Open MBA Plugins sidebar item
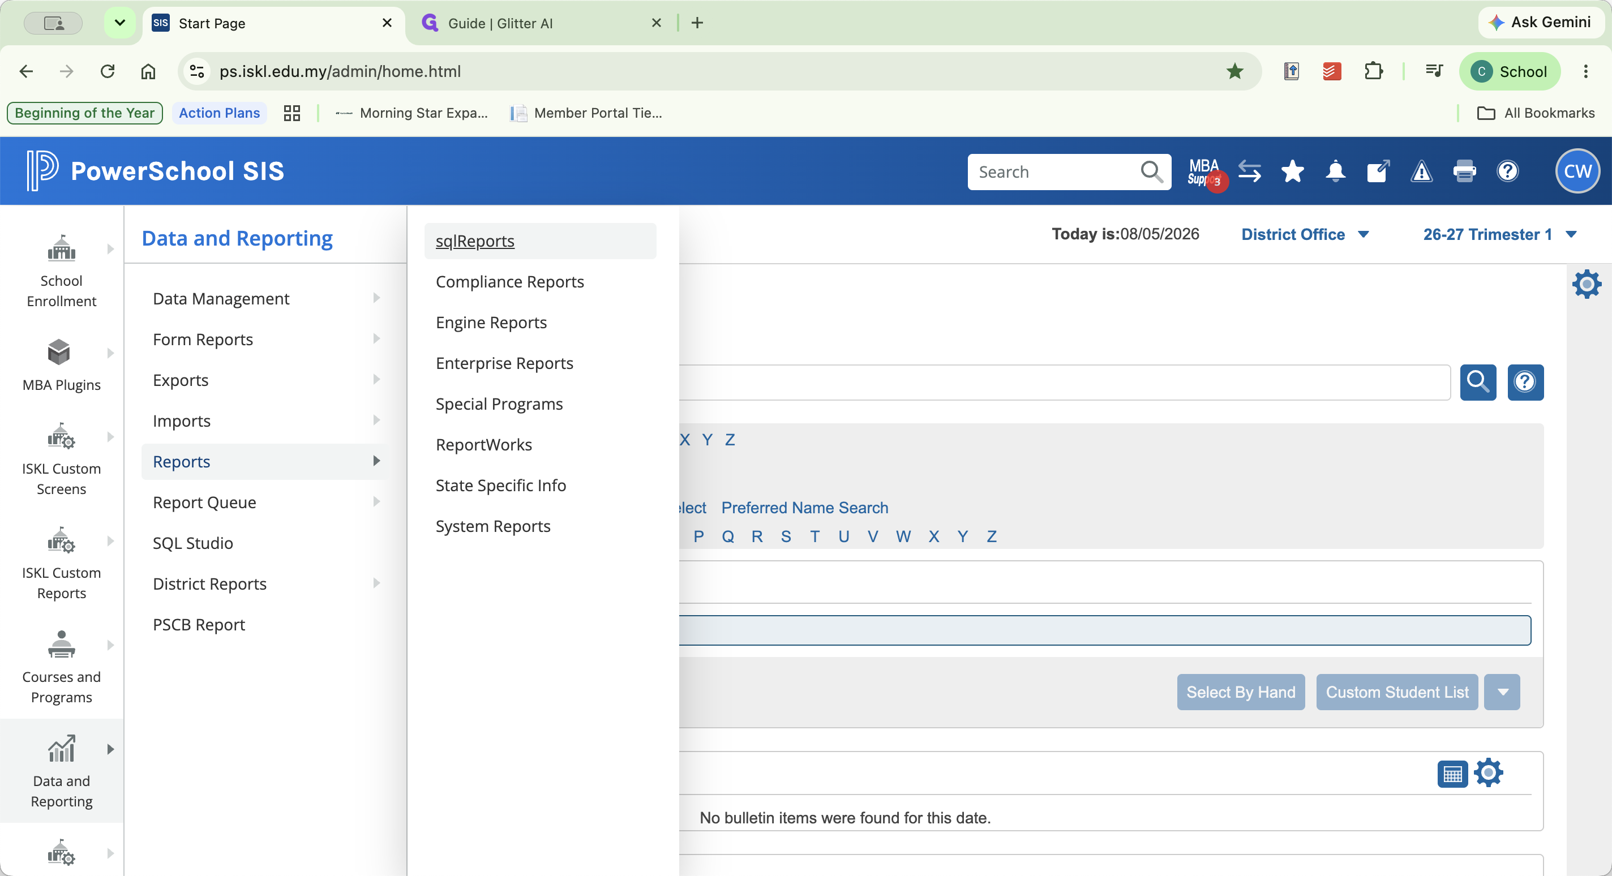 [x=61, y=364]
